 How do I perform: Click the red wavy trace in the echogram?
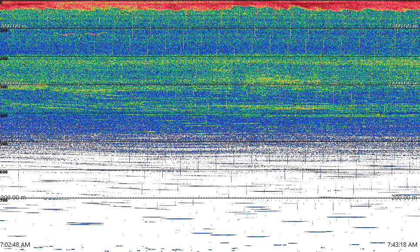coord(84,34)
